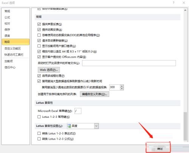Increase data source rows spinner up arrow

click(122, 86)
